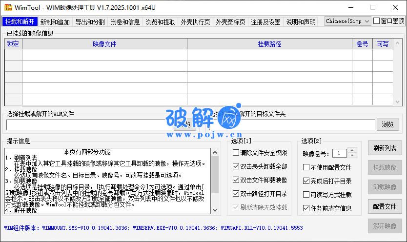Screen dimensions: 407x242
Task: Click the 映像卷号 number field
Action: [340, 153]
